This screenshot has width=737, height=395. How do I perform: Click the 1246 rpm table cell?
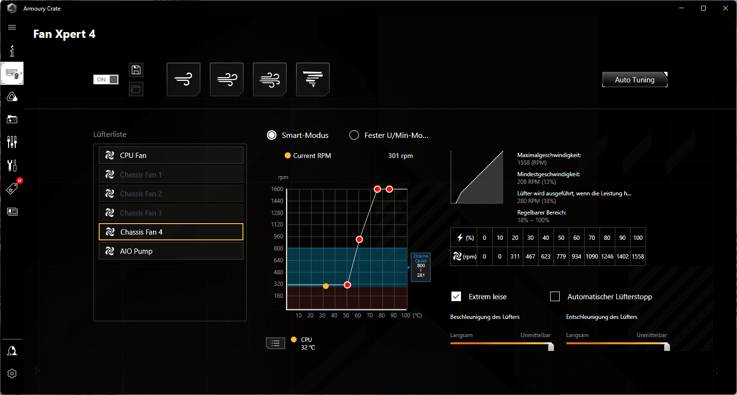(x=607, y=257)
